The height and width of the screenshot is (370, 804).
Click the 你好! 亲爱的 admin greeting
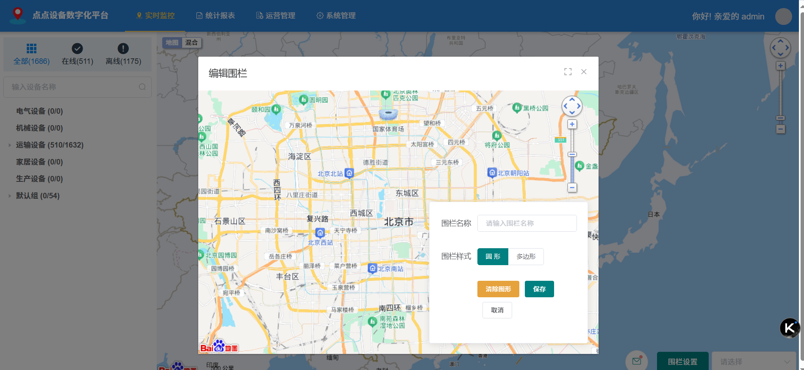tap(728, 16)
